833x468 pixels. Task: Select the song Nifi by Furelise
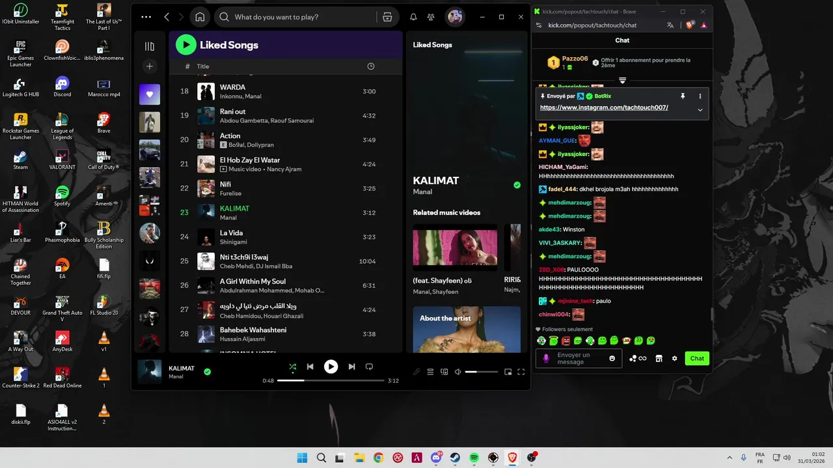[286, 188]
